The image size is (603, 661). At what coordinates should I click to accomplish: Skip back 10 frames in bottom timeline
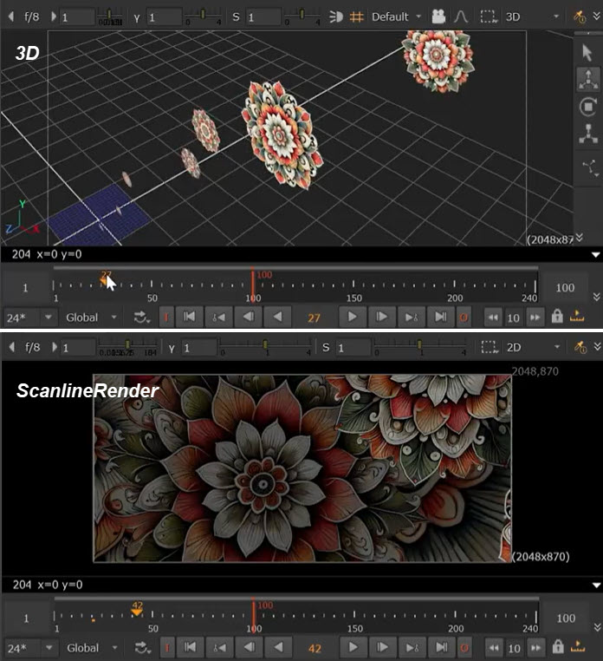[492, 648]
